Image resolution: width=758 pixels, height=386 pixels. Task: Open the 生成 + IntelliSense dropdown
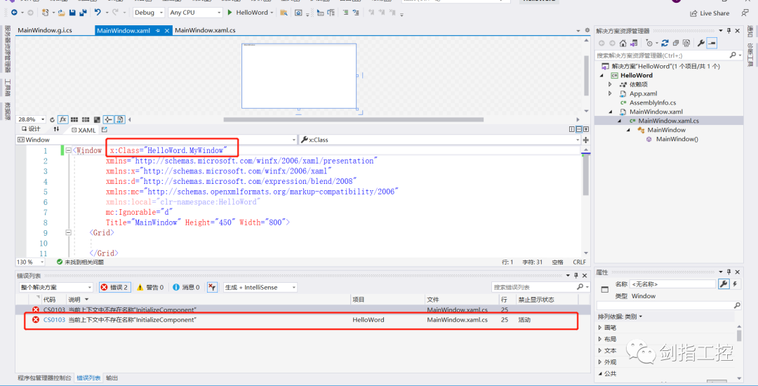(x=260, y=287)
